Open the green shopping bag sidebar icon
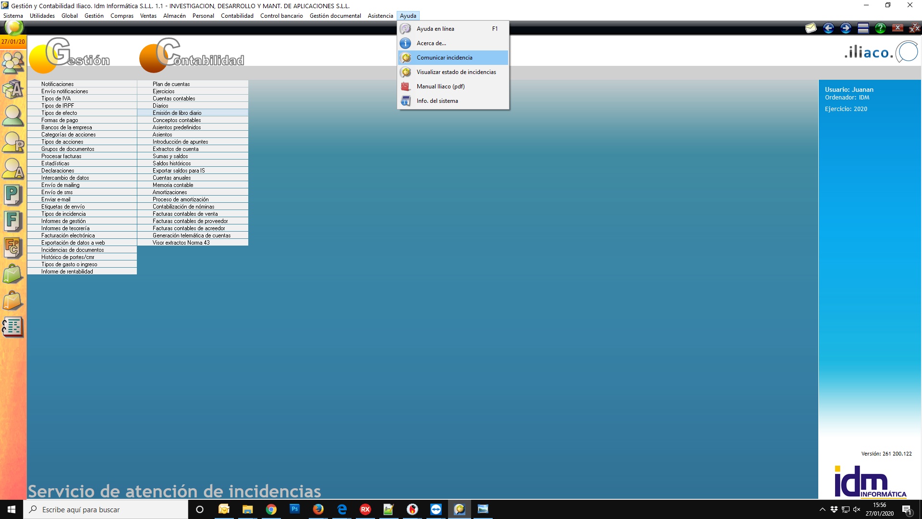The width and height of the screenshot is (922, 519). point(13,274)
